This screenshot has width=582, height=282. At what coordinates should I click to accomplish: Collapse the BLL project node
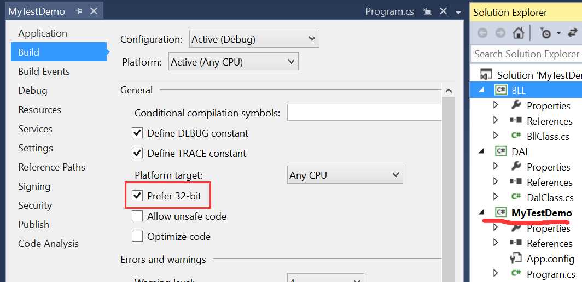[x=482, y=90]
